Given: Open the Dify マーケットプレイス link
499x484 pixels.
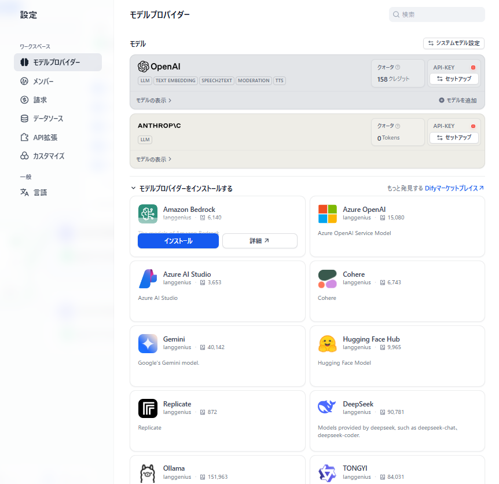Looking at the screenshot, I should (x=454, y=188).
